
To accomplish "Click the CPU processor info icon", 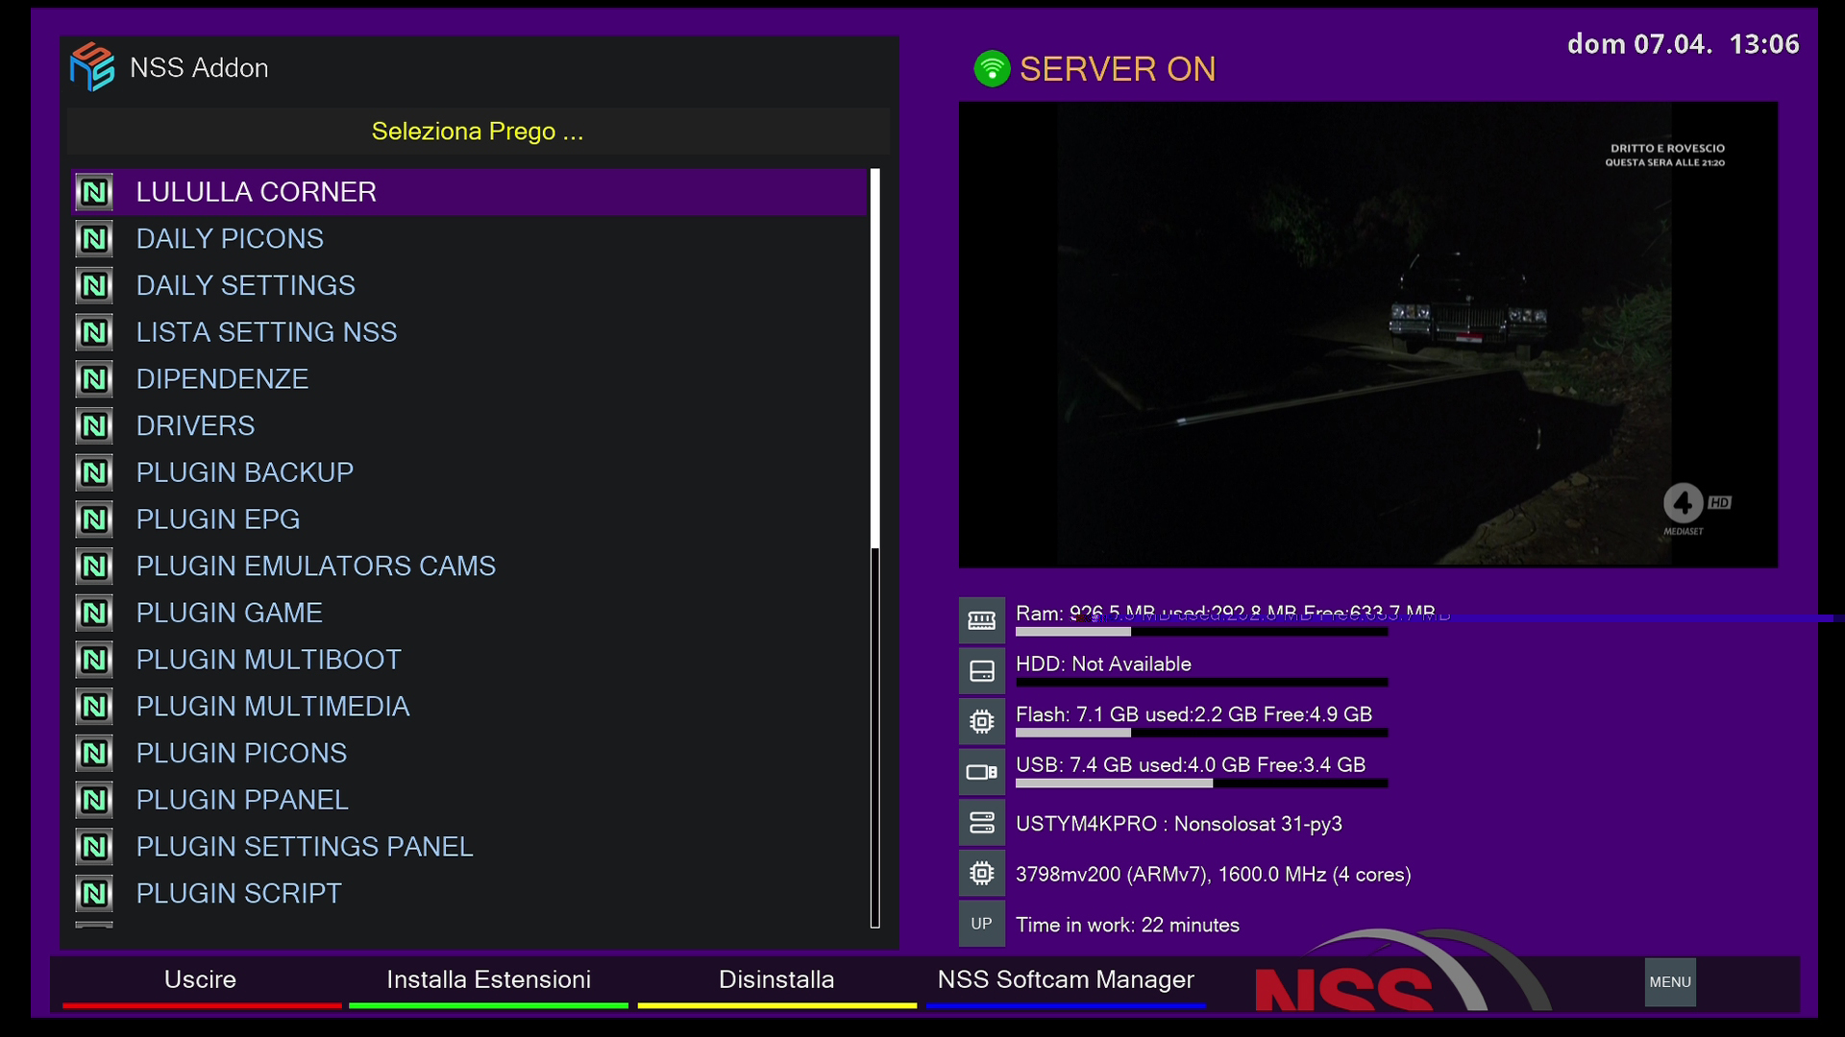I will [x=981, y=873].
